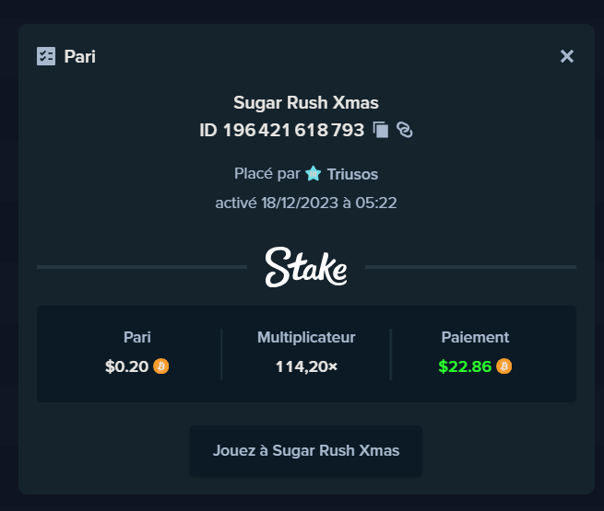Click the activation date 18/12/2023 à 05:22
The width and height of the screenshot is (604, 511).
pyautogui.click(x=329, y=203)
